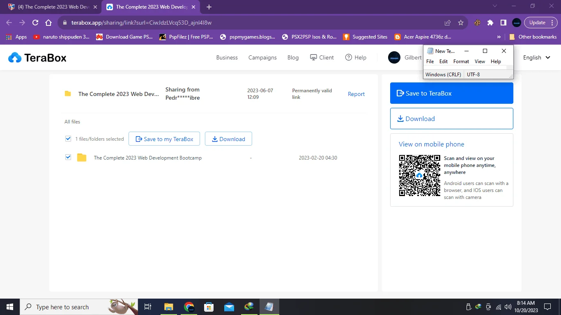
Task: Switch to the first browser tab
Action: 53,7
